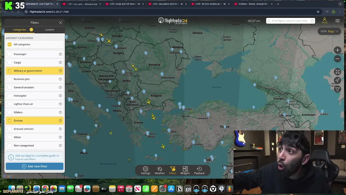
Task: Open Settings in the bottom toolbar
Action: [145, 170]
